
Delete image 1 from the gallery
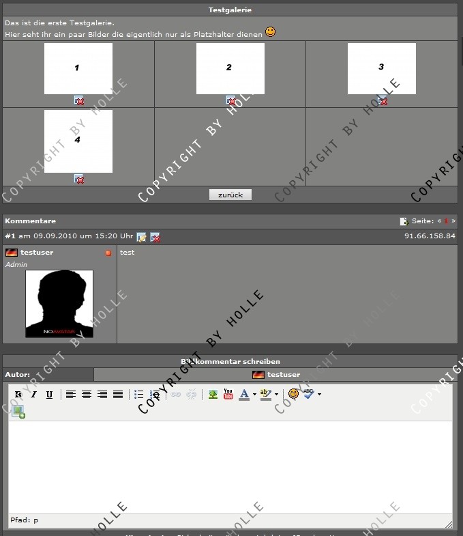(79, 100)
